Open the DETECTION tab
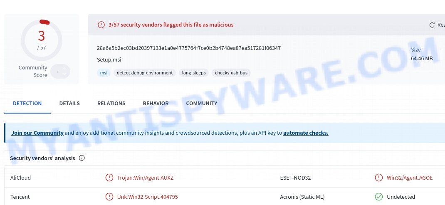 click(27, 104)
